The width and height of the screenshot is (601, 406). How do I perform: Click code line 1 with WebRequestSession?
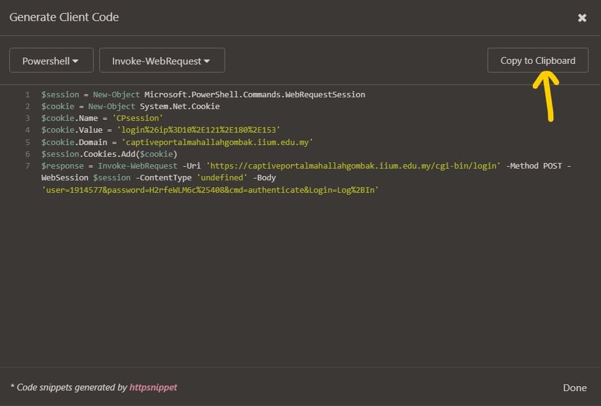pos(203,95)
